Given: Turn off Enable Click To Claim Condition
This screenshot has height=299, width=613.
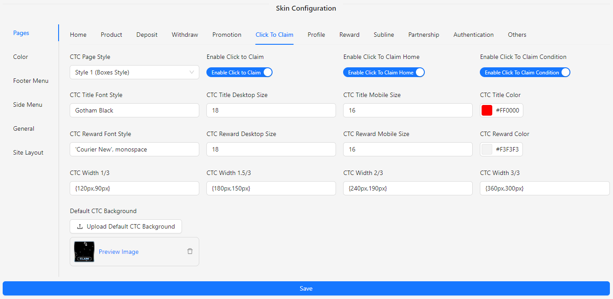Looking at the screenshot, I should tap(525, 73).
